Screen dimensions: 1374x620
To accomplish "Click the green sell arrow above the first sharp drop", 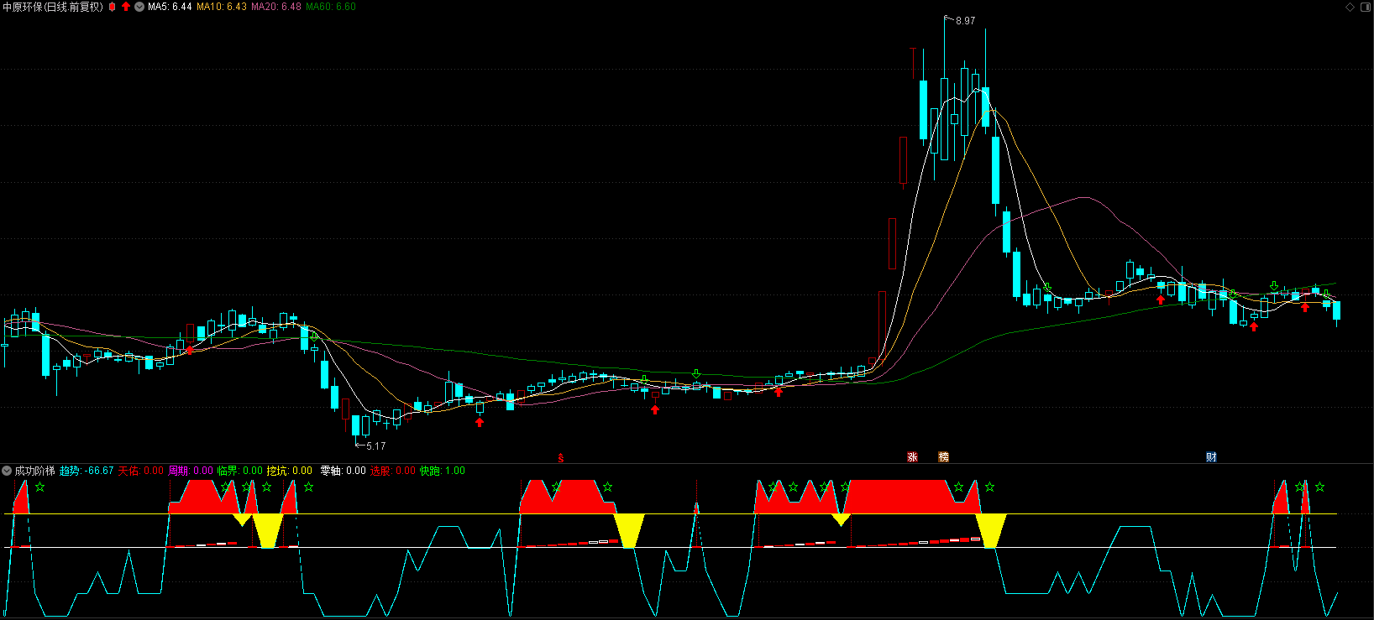I will pyautogui.click(x=314, y=336).
